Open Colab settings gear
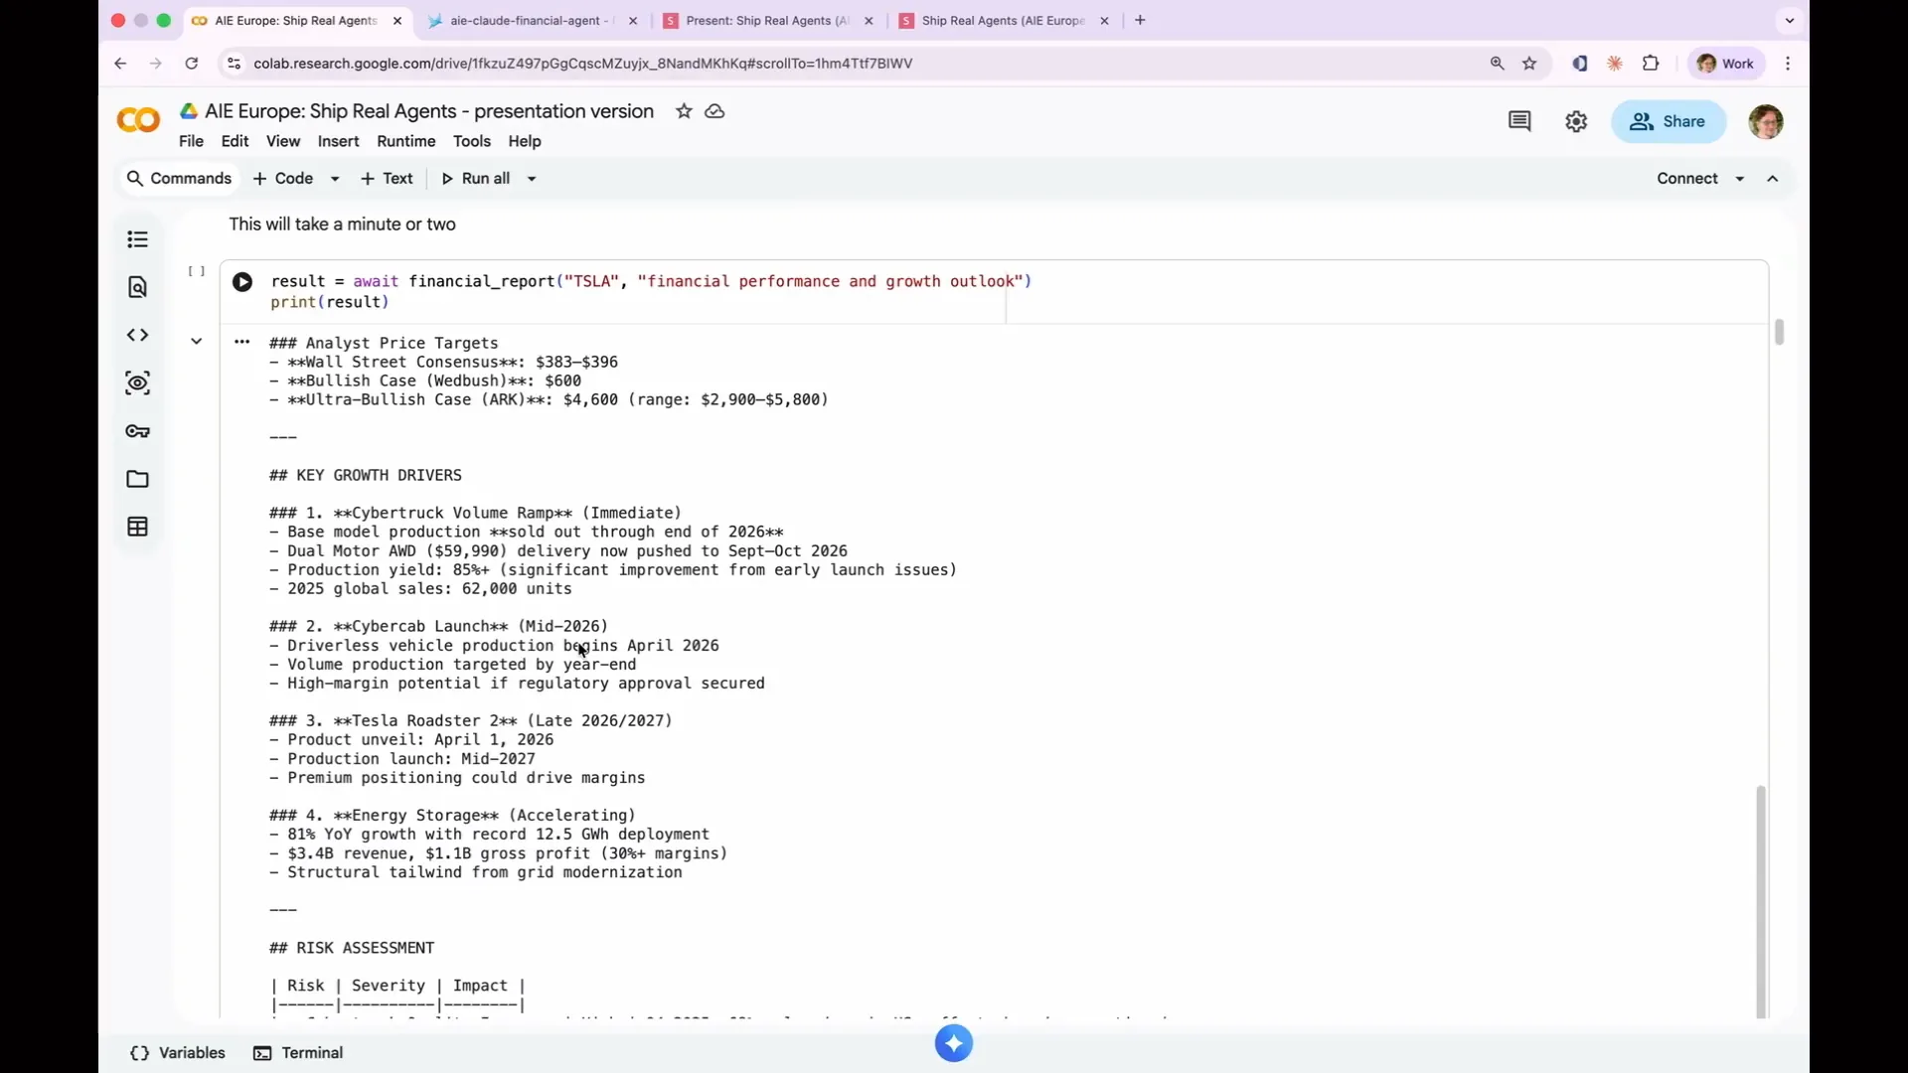This screenshot has width=1908, height=1073. 1576,121
